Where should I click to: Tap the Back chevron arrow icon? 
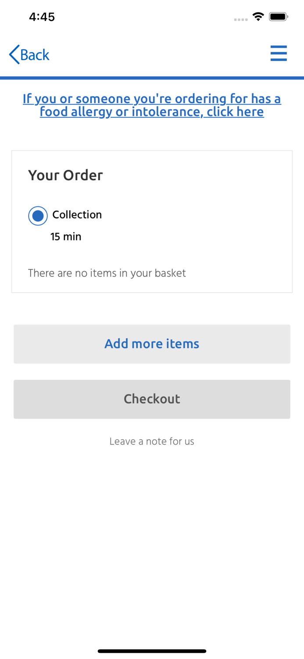click(x=14, y=54)
